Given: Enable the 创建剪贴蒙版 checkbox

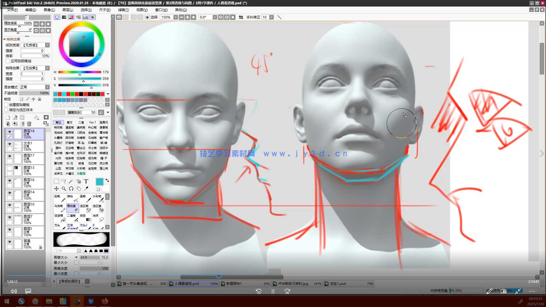Looking at the screenshot, I should [x=6, y=105].
